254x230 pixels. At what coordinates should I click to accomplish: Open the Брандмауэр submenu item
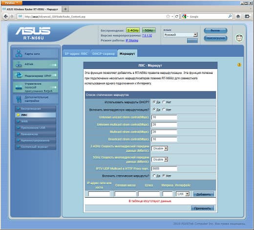(36, 134)
